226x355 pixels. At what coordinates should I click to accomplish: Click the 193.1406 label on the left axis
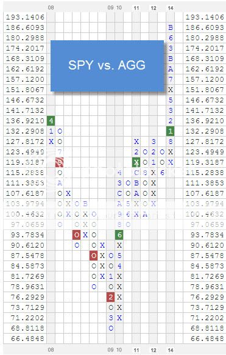[25, 17]
